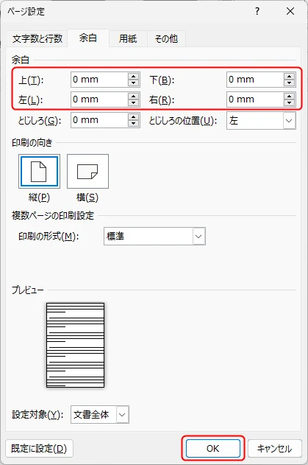Increase the 左(L) margin with up arrow
The image size is (308, 465).
pyautogui.click(x=134, y=96)
